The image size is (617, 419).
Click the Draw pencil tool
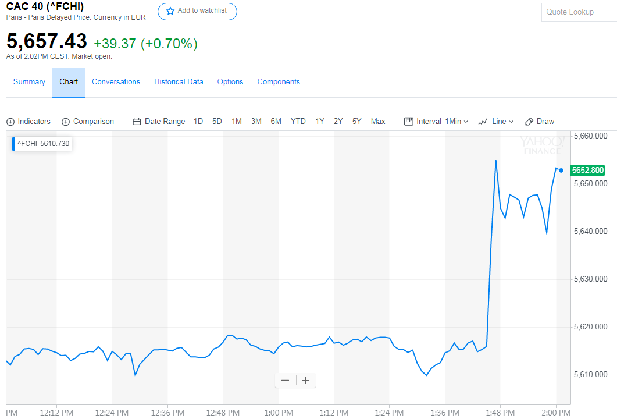coord(529,122)
